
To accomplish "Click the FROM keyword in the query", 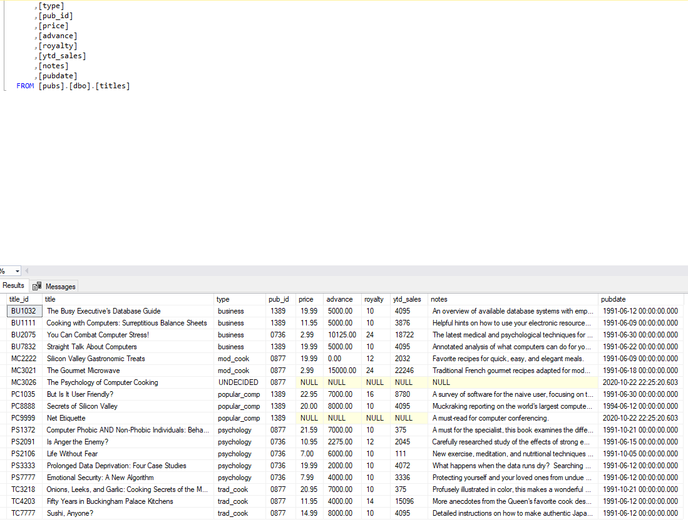I will point(25,86).
